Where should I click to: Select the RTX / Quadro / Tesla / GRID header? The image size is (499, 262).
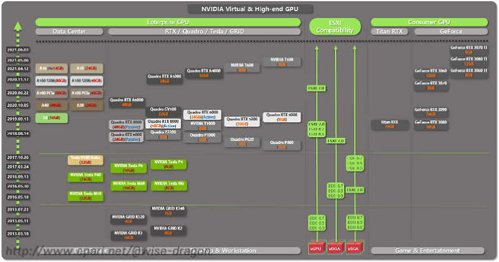[205, 32]
